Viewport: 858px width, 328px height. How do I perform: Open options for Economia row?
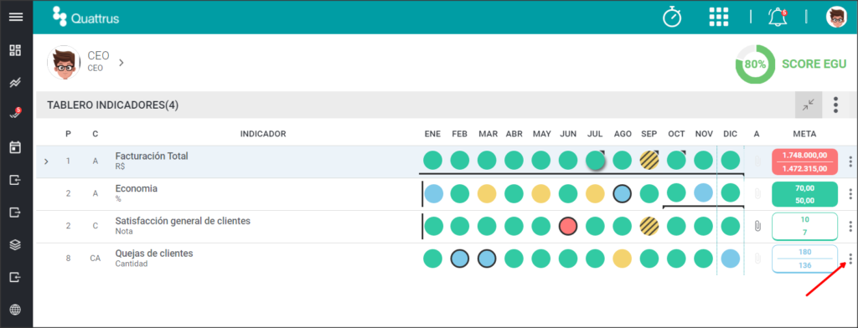coord(850,193)
